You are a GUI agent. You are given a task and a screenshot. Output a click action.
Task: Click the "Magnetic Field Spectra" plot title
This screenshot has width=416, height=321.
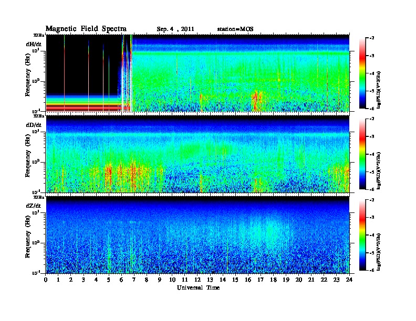pyautogui.click(x=86, y=29)
